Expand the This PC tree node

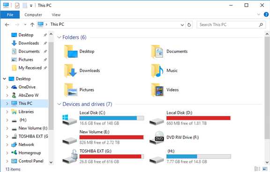(7, 104)
